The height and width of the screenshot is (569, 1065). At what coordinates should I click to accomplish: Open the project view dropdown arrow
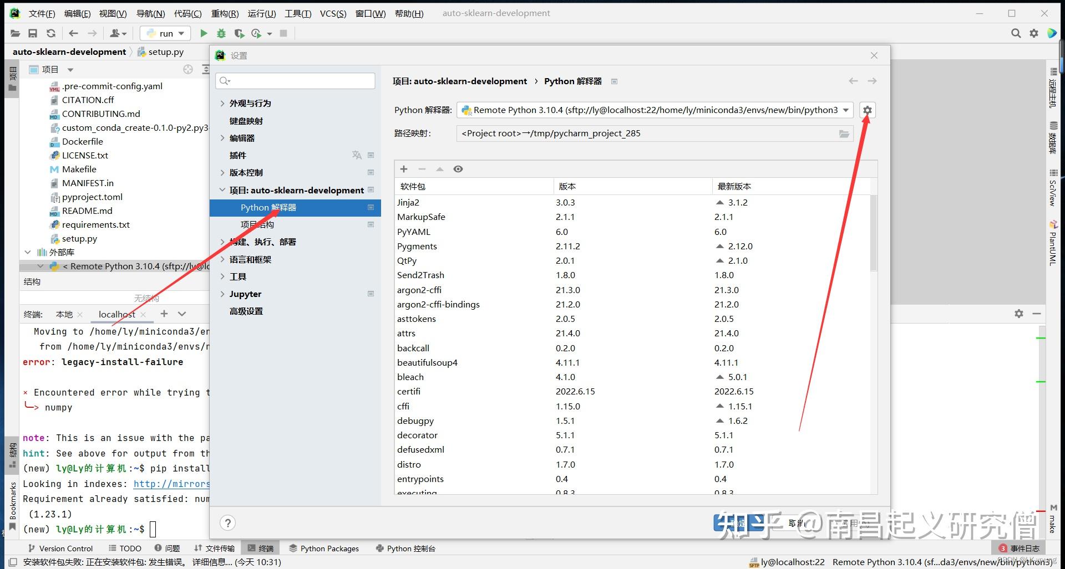70,70
